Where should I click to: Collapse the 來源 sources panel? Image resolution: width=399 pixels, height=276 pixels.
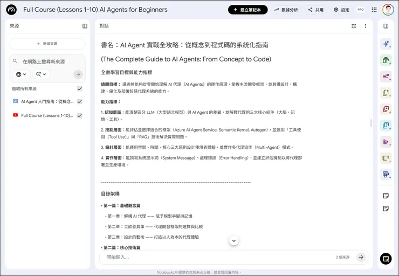tap(85, 26)
